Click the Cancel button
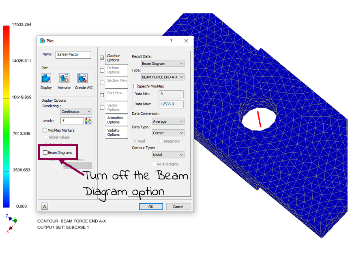The image size is (352, 254). tap(178, 207)
